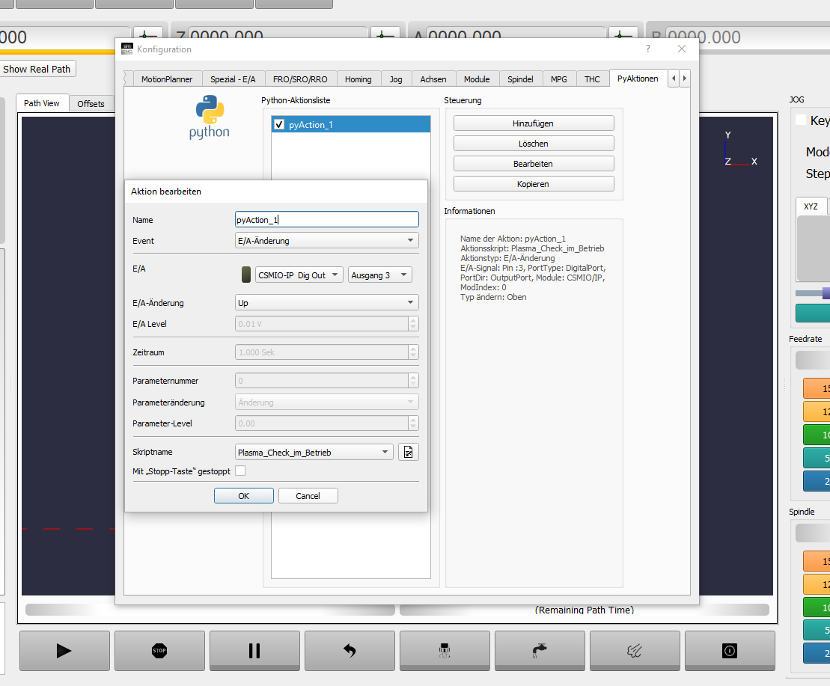Viewport: 830px width, 686px height.
Task: Toggle the spindle machine icon button
Action: pyautogui.click(x=445, y=651)
